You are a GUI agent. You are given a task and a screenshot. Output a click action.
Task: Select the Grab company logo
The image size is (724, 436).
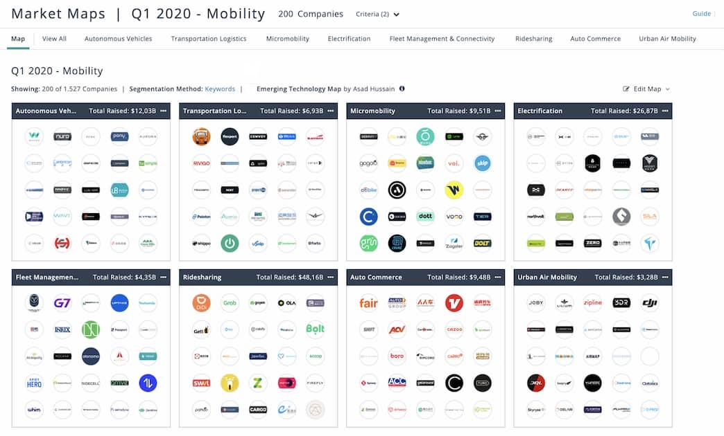pyautogui.click(x=230, y=303)
